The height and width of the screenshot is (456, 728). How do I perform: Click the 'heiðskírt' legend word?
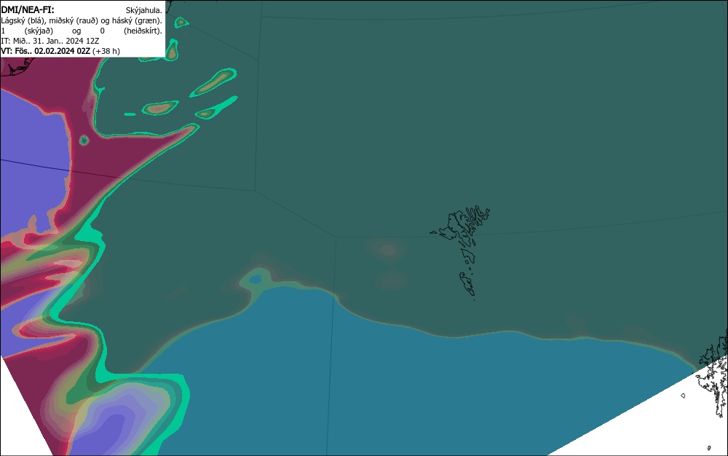click(x=143, y=31)
